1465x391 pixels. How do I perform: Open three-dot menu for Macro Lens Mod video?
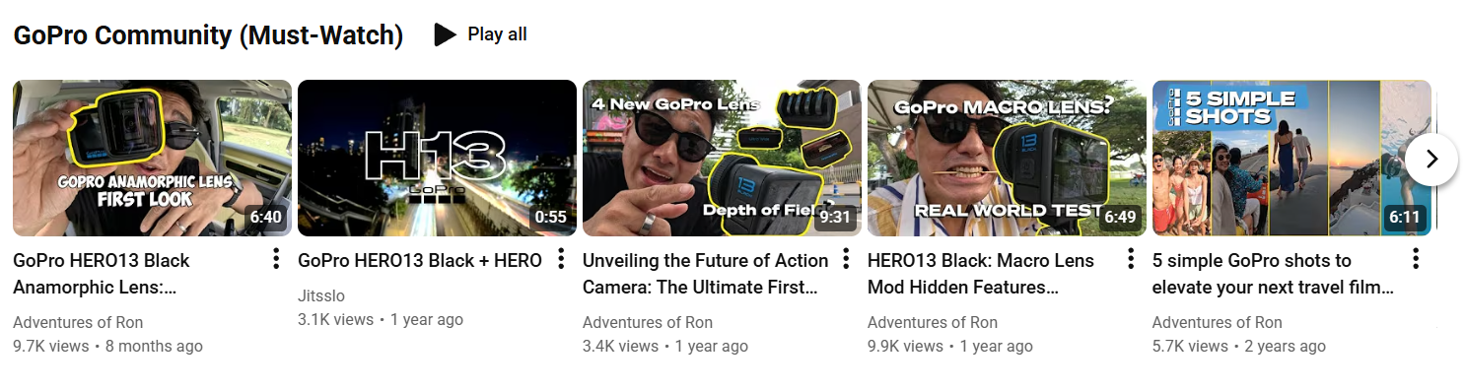(x=1131, y=259)
